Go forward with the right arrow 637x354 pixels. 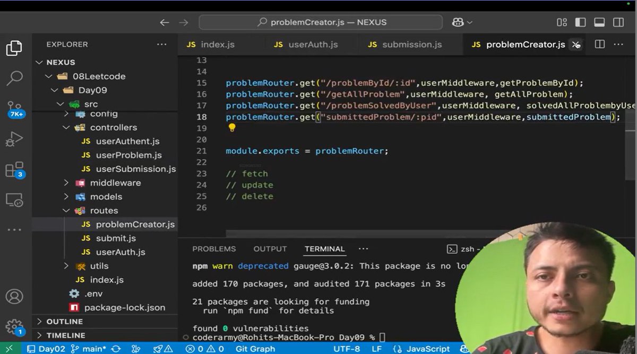tap(184, 22)
